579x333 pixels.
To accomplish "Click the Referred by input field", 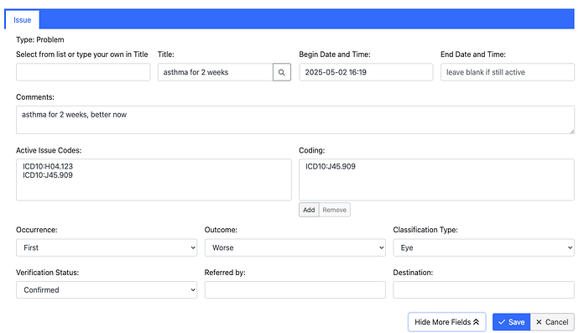I will tap(295, 290).
